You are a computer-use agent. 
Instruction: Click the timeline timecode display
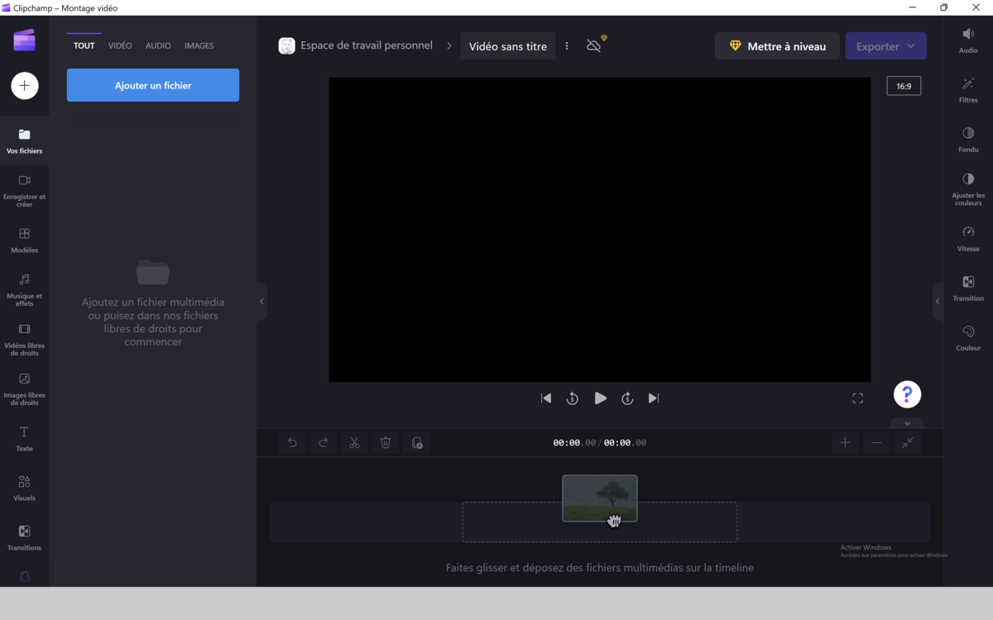pyautogui.click(x=600, y=443)
